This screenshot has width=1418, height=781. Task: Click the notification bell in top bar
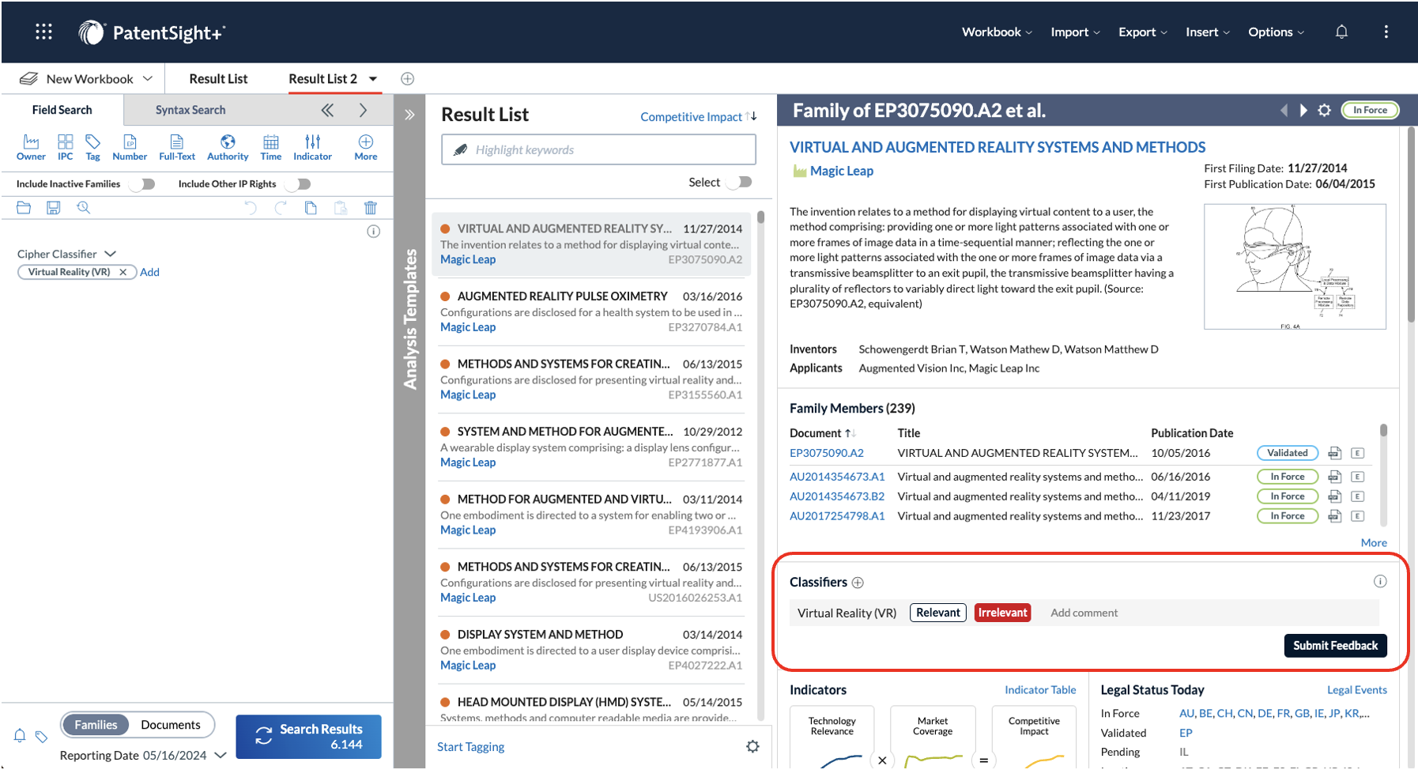[x=1341, y=32]
